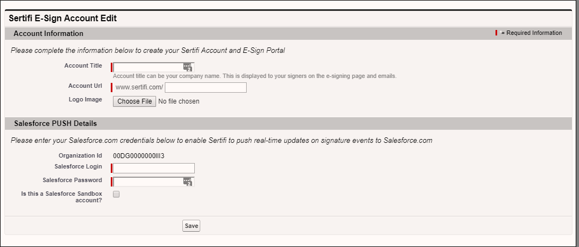Click the 'Account Url' field label
The image size is (579, 247).
(85, 86)
